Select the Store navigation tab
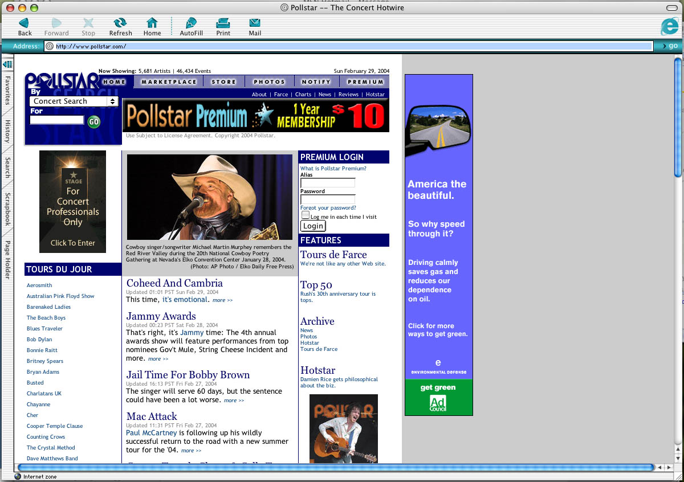 point(224,82)
